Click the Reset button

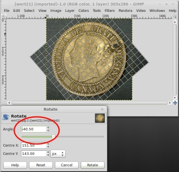41,165
